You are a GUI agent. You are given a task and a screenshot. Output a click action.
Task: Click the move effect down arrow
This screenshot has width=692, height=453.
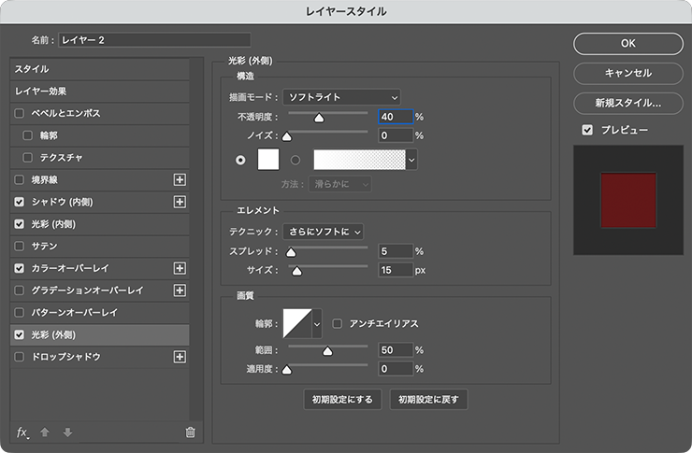[x=66, y=432]
